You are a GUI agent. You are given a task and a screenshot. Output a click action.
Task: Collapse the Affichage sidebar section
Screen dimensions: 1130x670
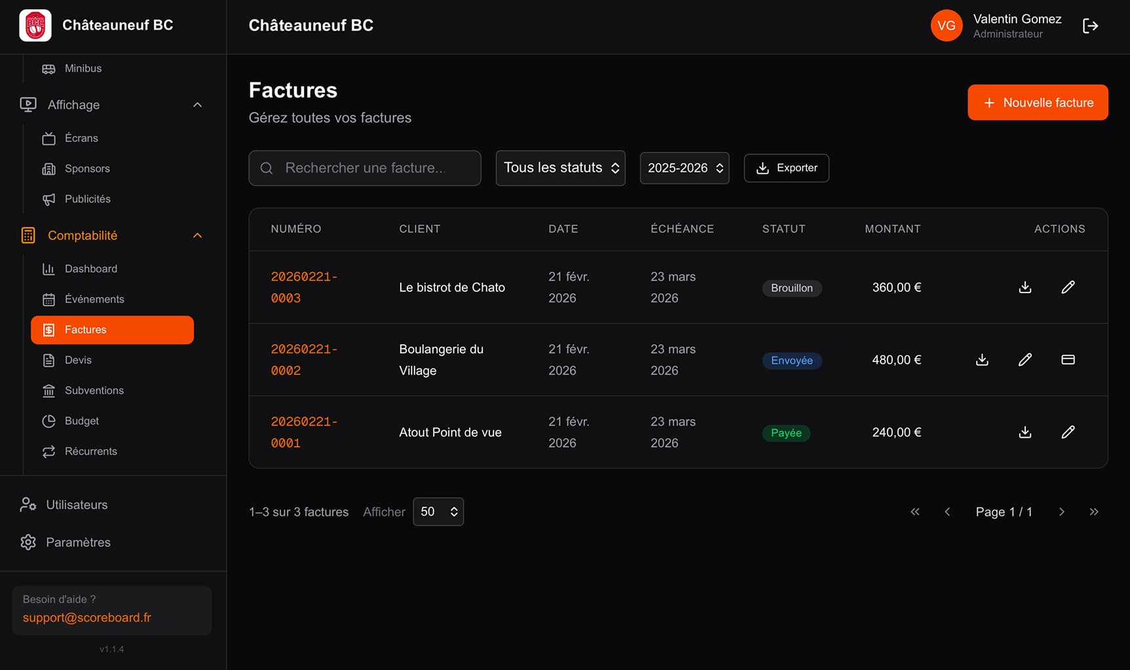[x=197, y=105]
